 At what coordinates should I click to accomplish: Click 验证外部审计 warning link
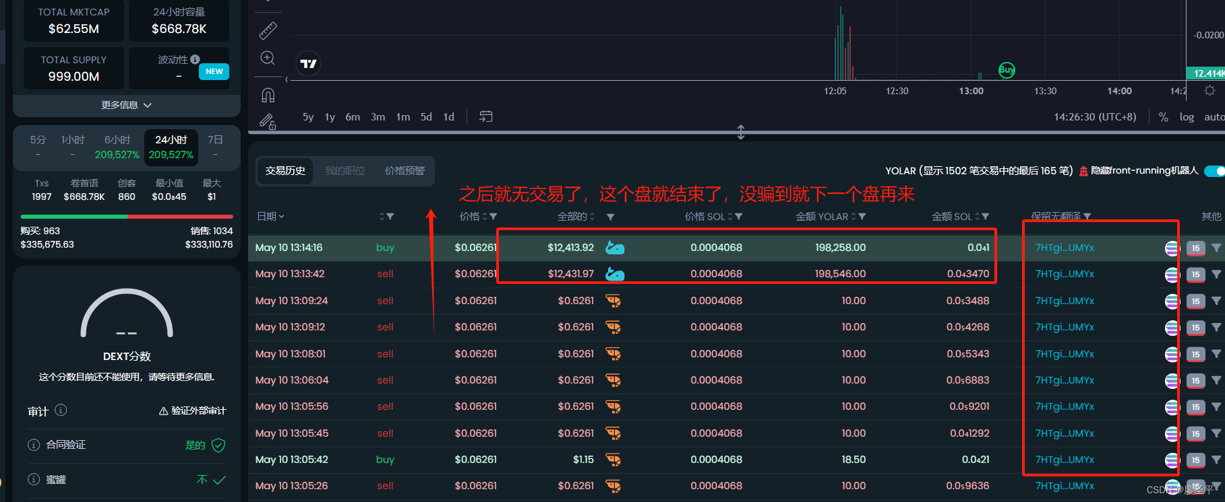[x=193, y=410]
